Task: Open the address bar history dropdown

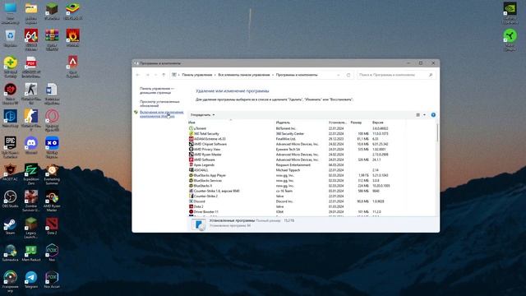Action: 338,75
